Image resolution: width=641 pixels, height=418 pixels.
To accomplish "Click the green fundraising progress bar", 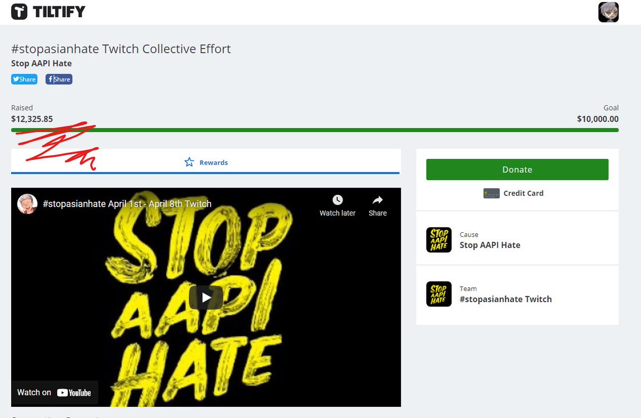I will (x=315, y=130).
